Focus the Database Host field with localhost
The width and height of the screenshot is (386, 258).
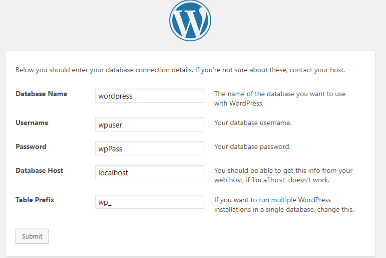point(150,172)
